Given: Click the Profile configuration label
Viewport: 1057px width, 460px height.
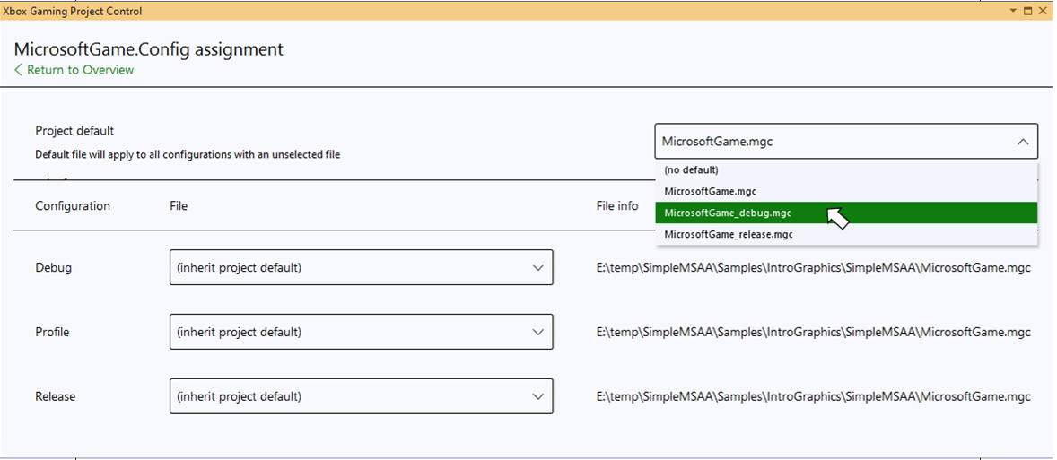Looking at the screenshot, I should tap(52, 333).
